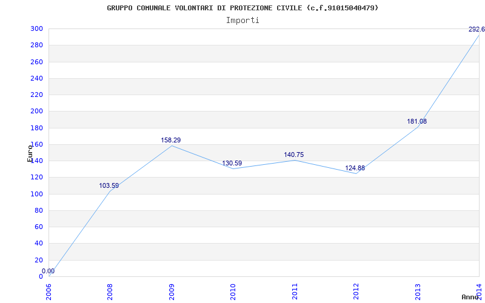Screen dimensions: 485x303
Task: Select the Importi subtitle text
Action: click(242, 20)
